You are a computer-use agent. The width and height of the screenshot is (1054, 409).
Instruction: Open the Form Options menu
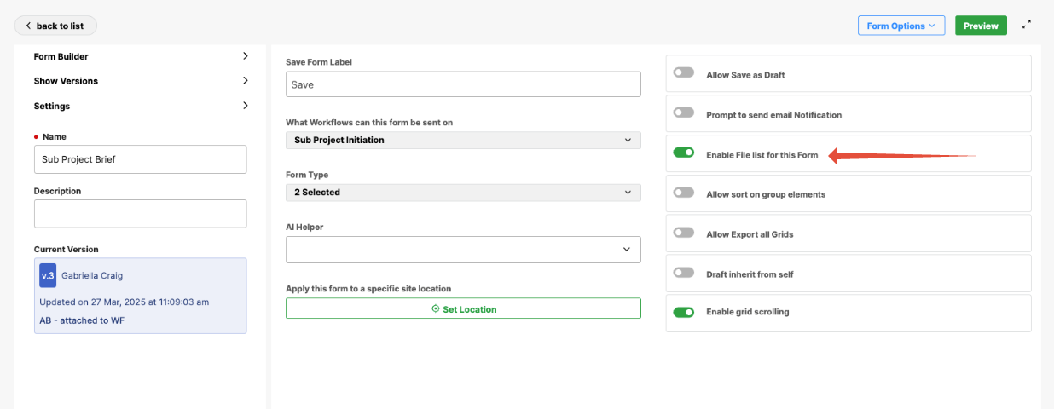coord(901,26)
